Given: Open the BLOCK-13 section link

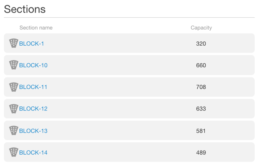Looking at the screenshot, I should [34, 131].
